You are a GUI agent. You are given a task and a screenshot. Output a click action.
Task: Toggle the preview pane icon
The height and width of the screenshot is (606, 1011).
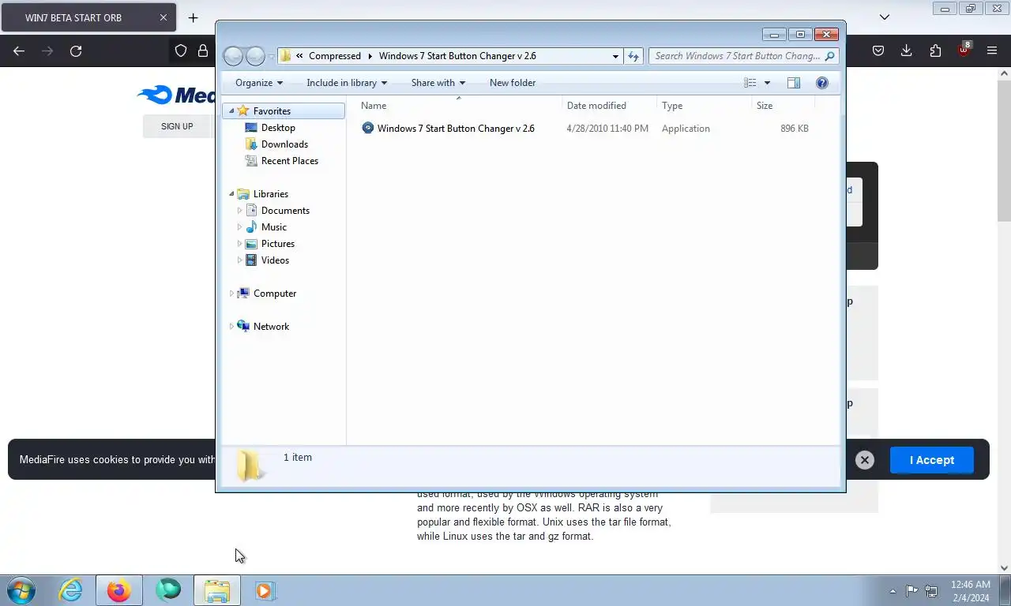coord(793,83)
